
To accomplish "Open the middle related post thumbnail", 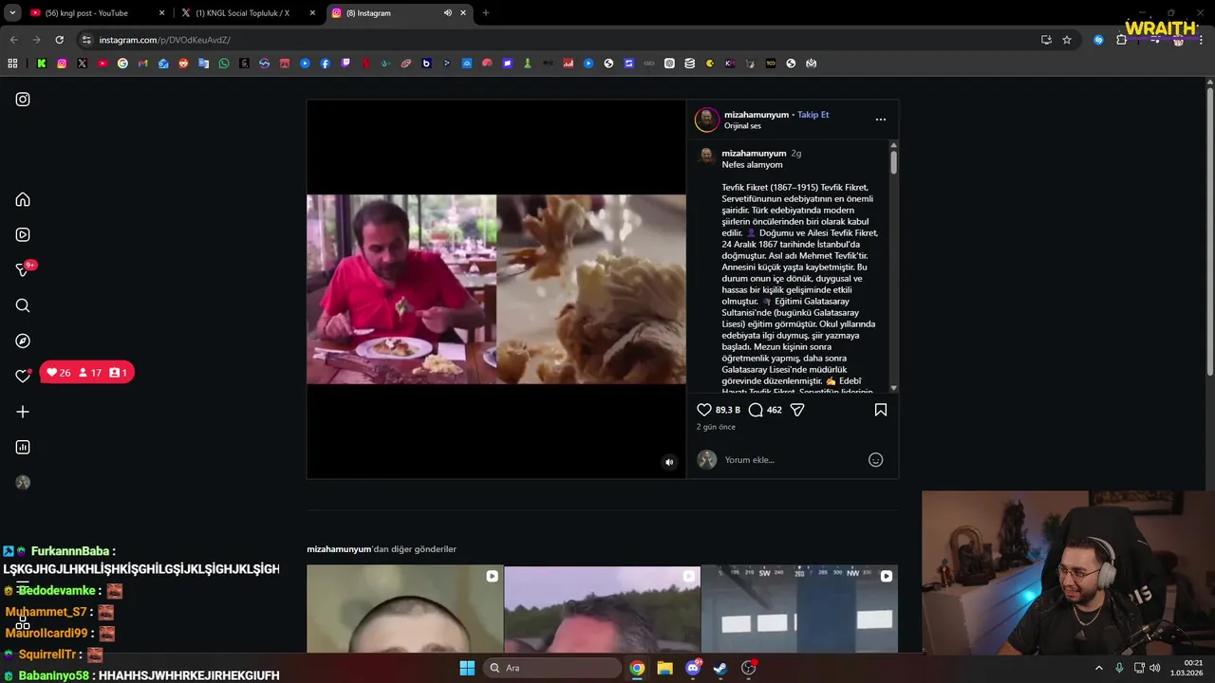I will [x=602, y=609].
